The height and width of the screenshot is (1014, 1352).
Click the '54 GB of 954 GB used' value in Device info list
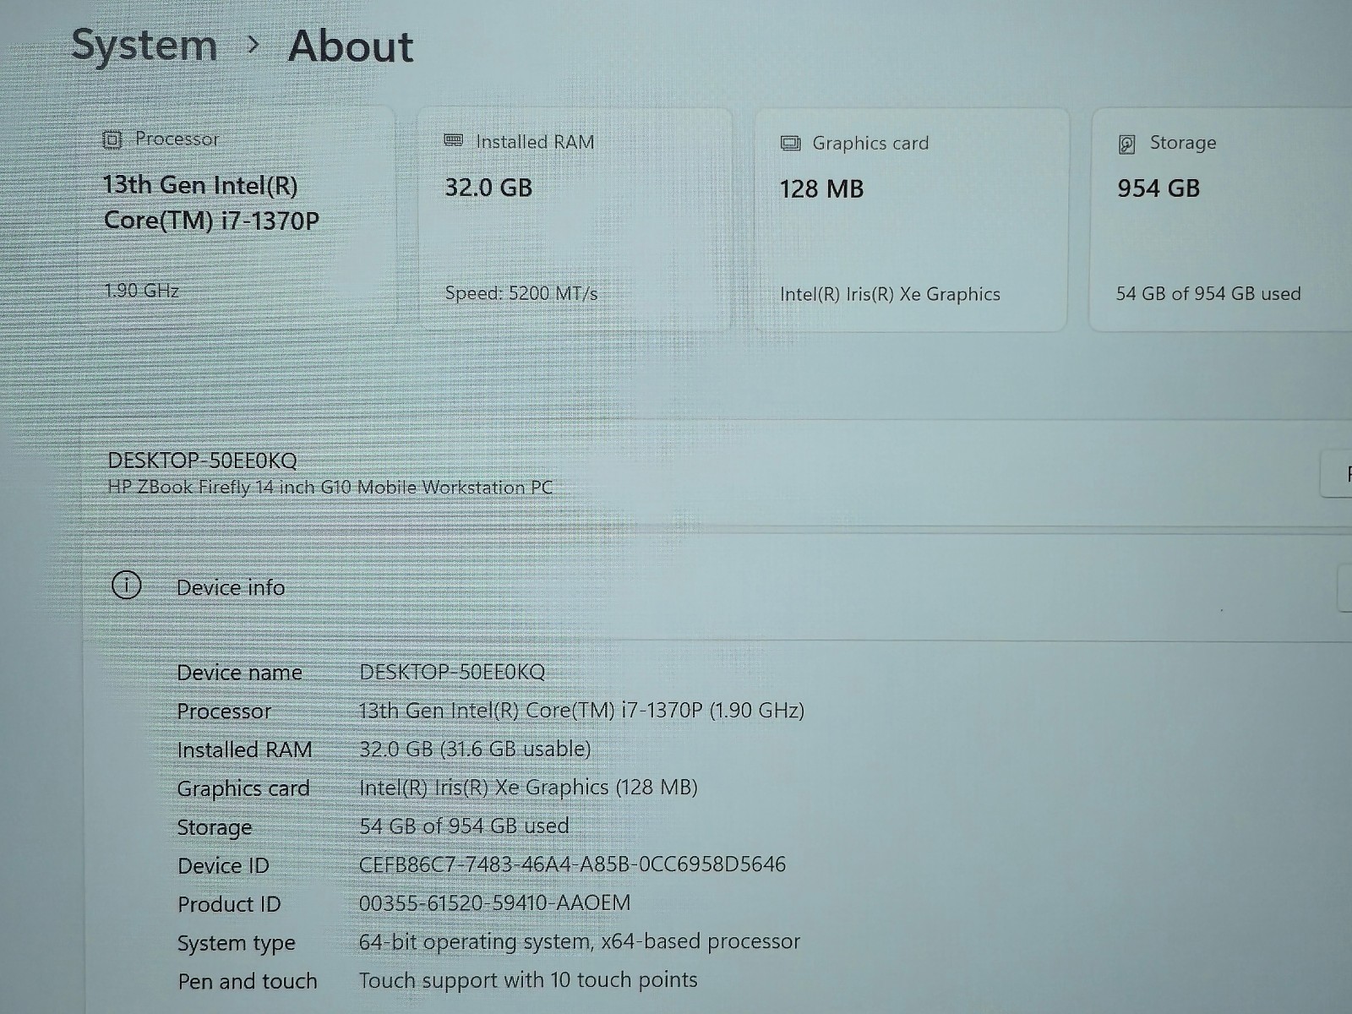click(x=464, y=826)
